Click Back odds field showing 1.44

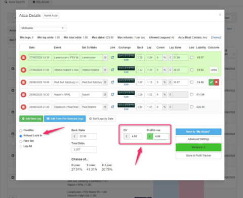tap(140, 107)
